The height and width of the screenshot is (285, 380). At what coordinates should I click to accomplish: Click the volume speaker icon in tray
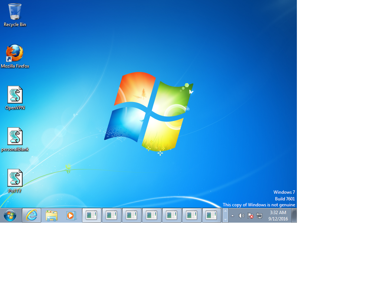241,216
